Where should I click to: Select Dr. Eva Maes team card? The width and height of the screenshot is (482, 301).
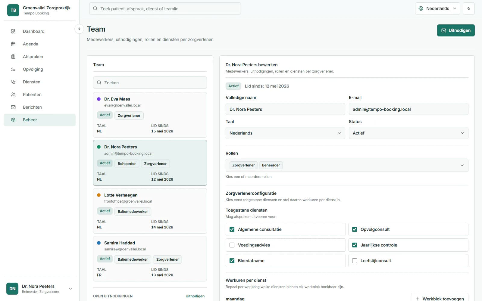150,115
